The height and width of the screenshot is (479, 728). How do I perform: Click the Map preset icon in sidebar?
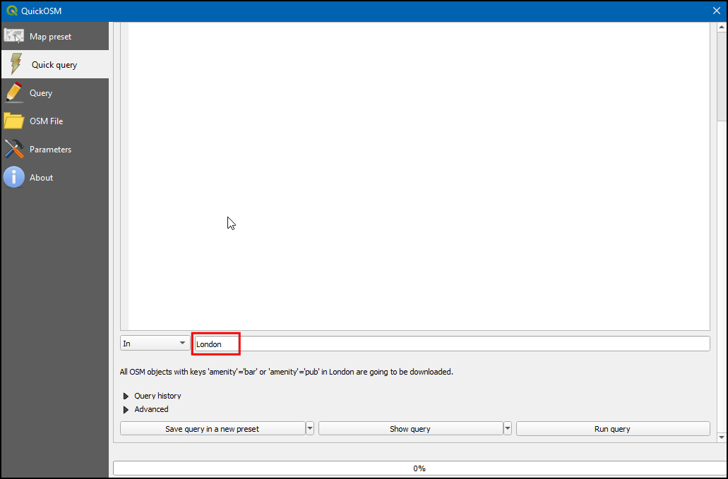(x=14, y=36)
